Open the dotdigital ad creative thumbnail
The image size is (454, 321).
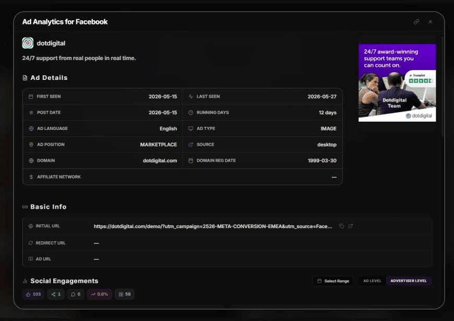[397, 83]
